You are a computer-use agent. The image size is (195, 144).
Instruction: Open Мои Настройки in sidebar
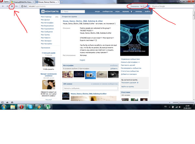(46, 44)
